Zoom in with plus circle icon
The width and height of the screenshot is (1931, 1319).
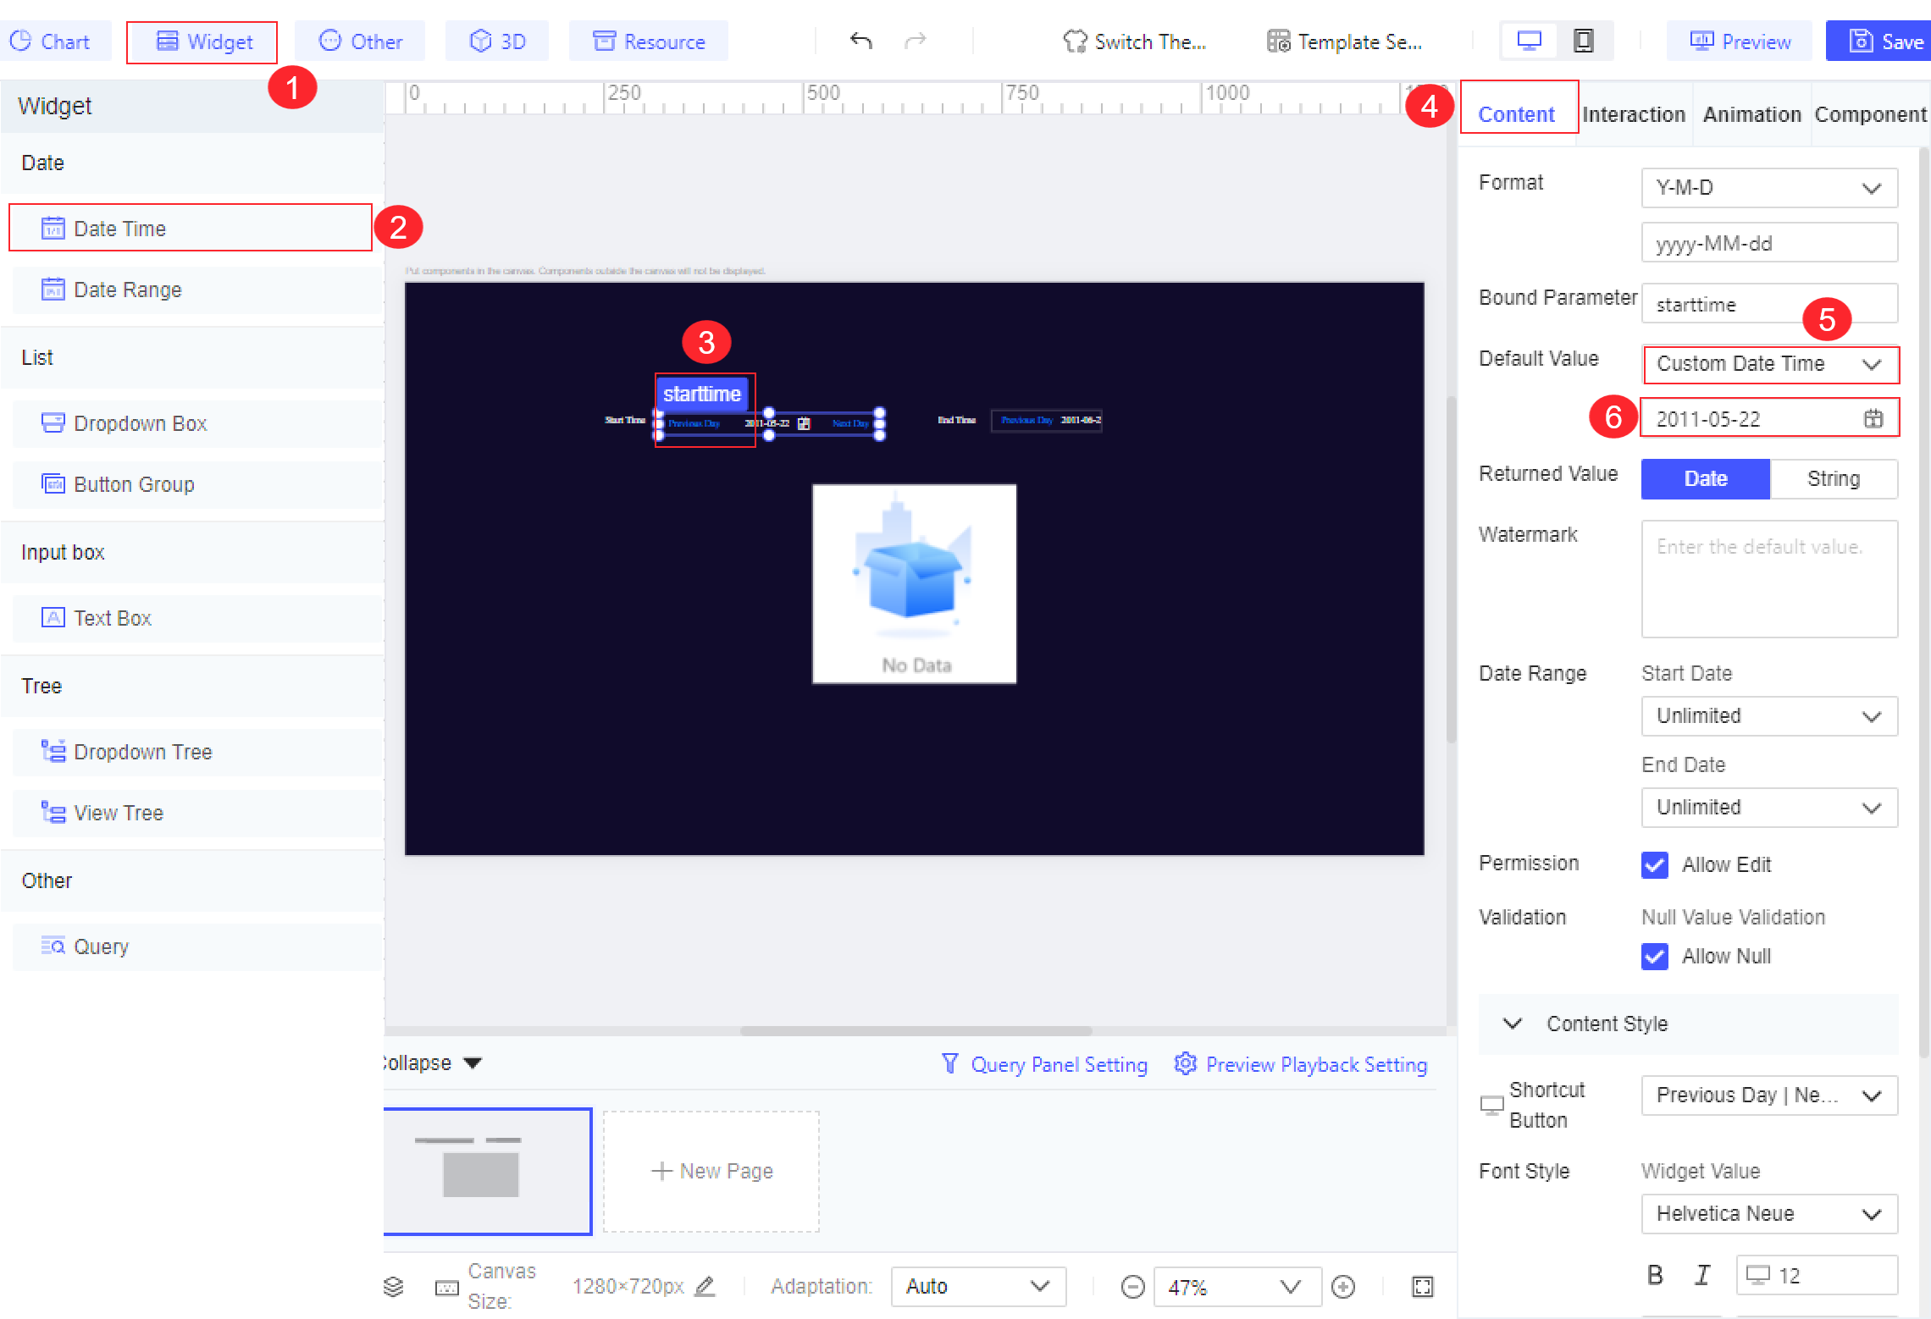pyautogui.click(x=1342, y=1287)
